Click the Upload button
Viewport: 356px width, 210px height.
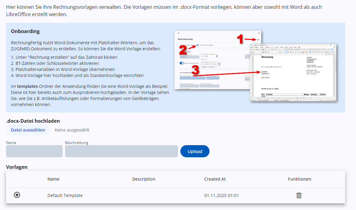[x=195, y=151]
